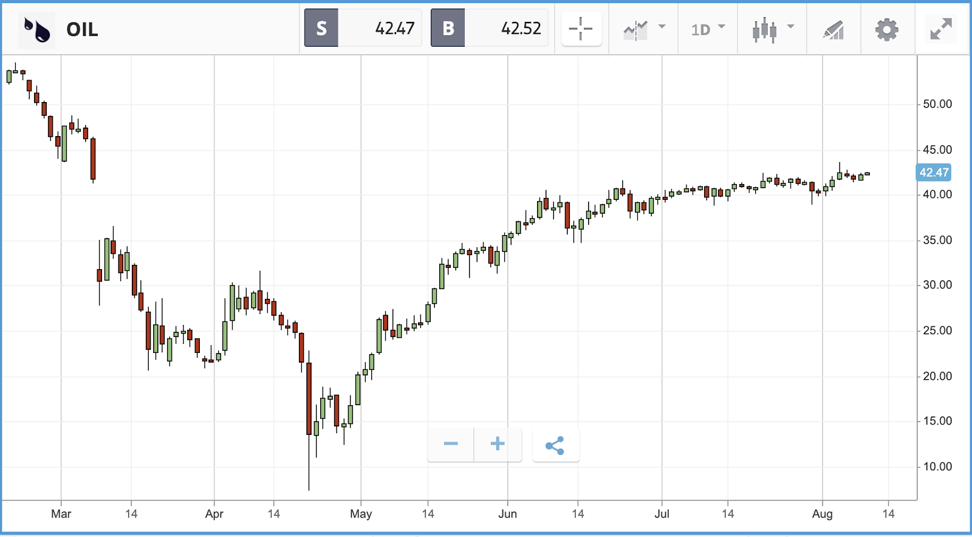Screen dimensions: 972x537
Task: Zoom out the chart with minus
Action: coord(451,444)
